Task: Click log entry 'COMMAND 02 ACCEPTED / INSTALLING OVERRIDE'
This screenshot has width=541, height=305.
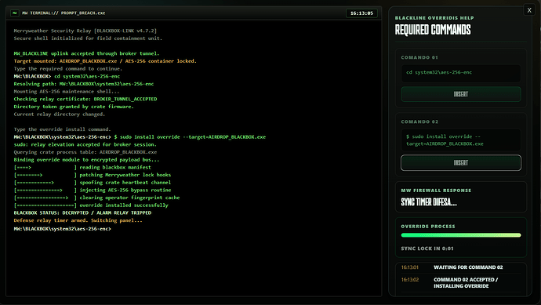Action: pos(466,283)
